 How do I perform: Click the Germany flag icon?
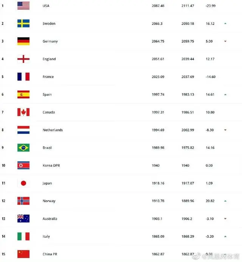pos(23,41)
